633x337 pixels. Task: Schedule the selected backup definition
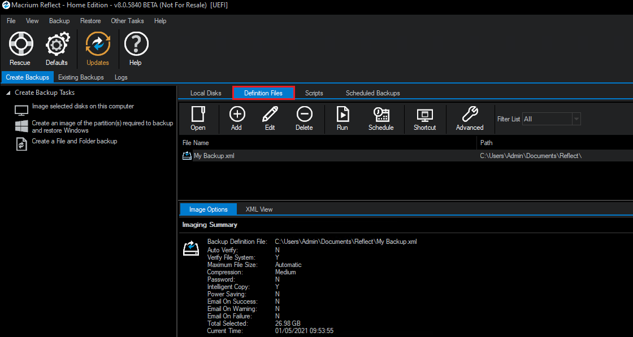(381, 115)
